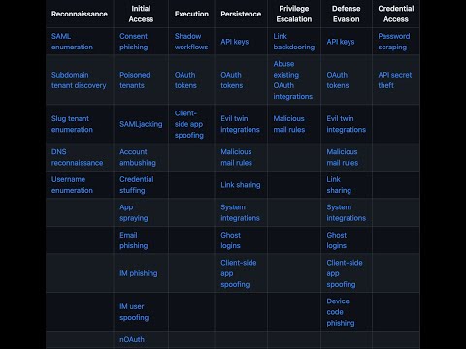Open Evil twin integrations in Persistence column
This screenshot has height=349, width=466.
(x=240, y=124)
